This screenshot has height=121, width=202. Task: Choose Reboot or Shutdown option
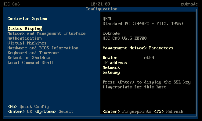(x=30, y=58)
